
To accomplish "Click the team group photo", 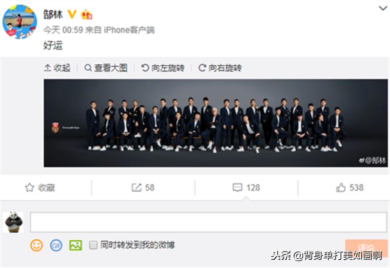I will click(215, 123).
